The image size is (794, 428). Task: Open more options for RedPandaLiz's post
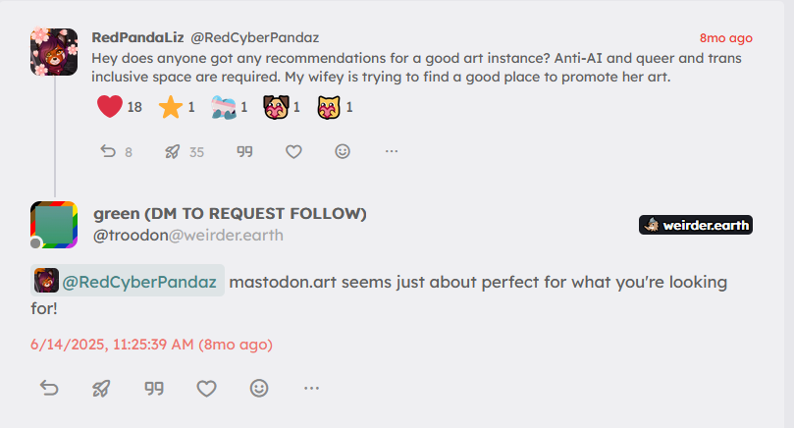click(392, 151)
